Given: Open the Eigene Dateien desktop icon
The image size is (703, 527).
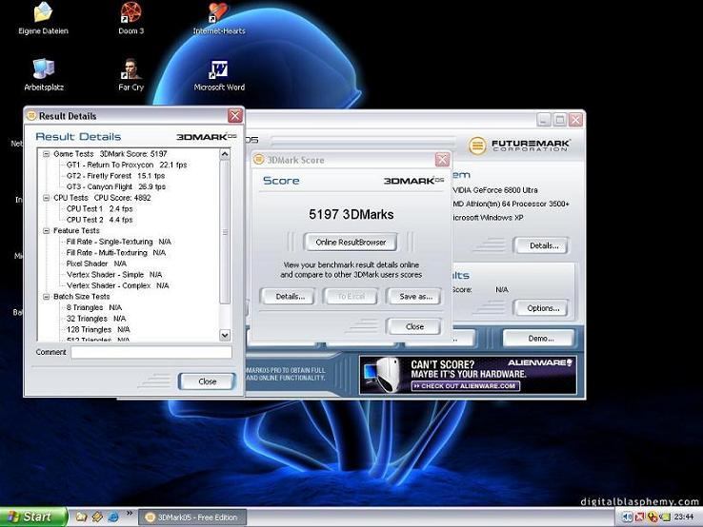Looking at the screenshot, I should coord(43,18).
